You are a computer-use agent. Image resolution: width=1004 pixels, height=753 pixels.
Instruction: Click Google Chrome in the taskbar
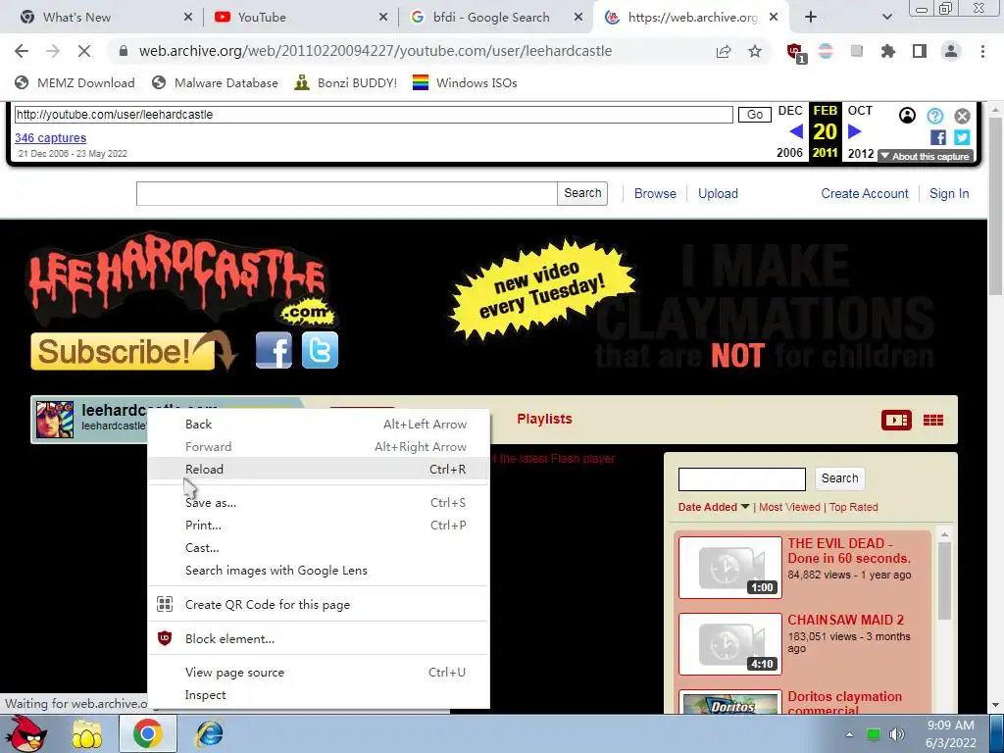(147, 733)
